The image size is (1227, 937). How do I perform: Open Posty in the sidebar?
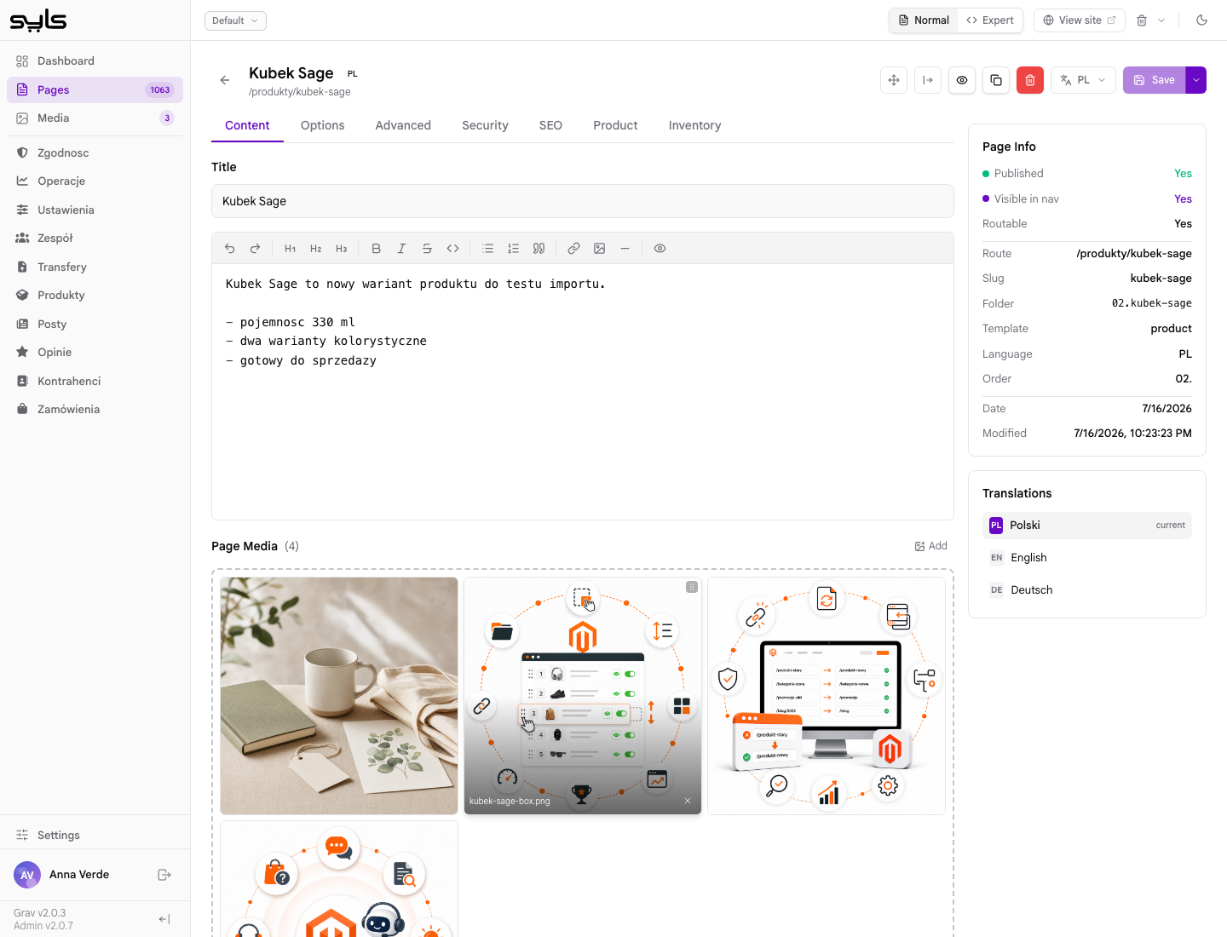pos(95,325)
